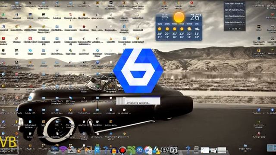Open the Adobe Reader desktop shortcut
Screen dimensions: 276x155
3,41
